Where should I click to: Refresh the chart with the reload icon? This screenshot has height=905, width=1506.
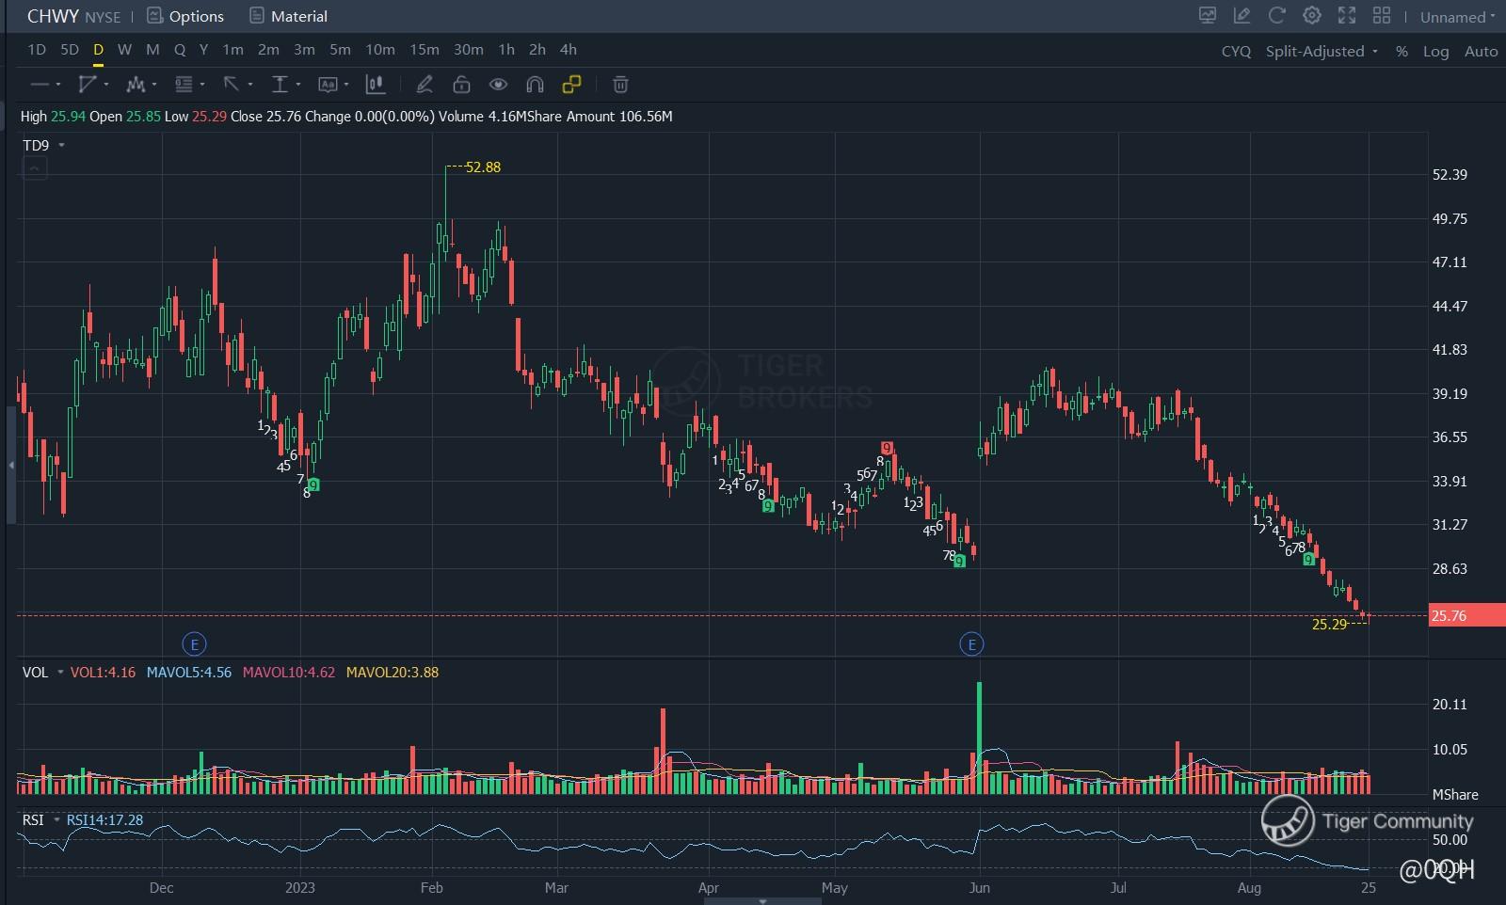(x=1277, y=16)
